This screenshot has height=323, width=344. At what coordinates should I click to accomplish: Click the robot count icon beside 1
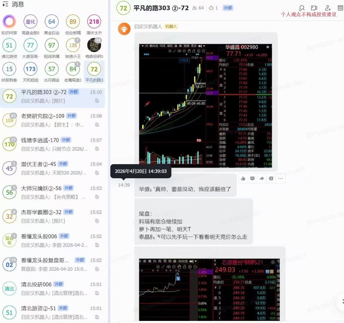211,8
